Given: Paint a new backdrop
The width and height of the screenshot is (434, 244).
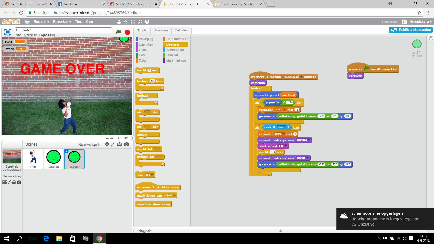Looking at the screenshot, I should (x=9, y=182).
